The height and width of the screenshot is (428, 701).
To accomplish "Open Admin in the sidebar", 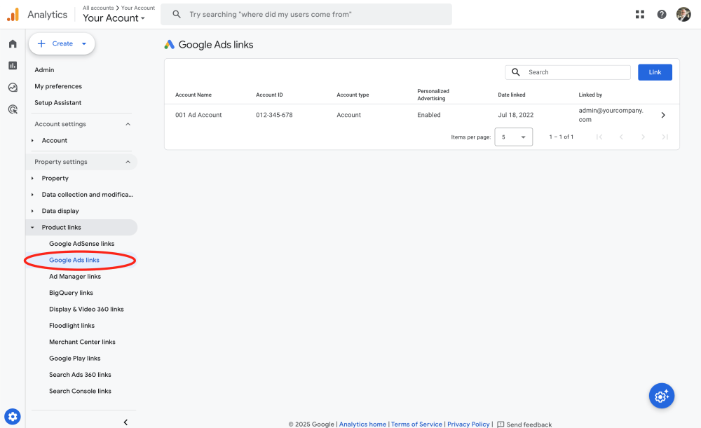I will pos(44,70).
